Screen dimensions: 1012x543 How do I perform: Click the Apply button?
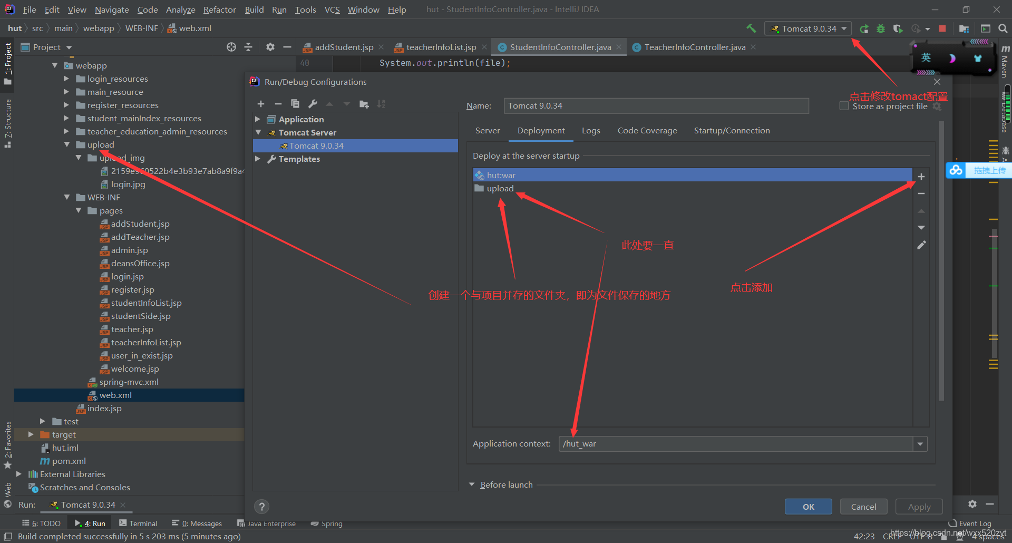coord(919,507)
